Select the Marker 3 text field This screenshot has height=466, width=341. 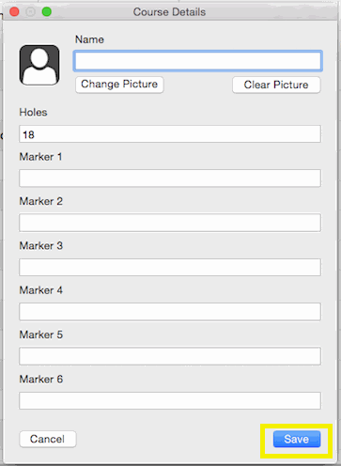(x=170, y=267)
